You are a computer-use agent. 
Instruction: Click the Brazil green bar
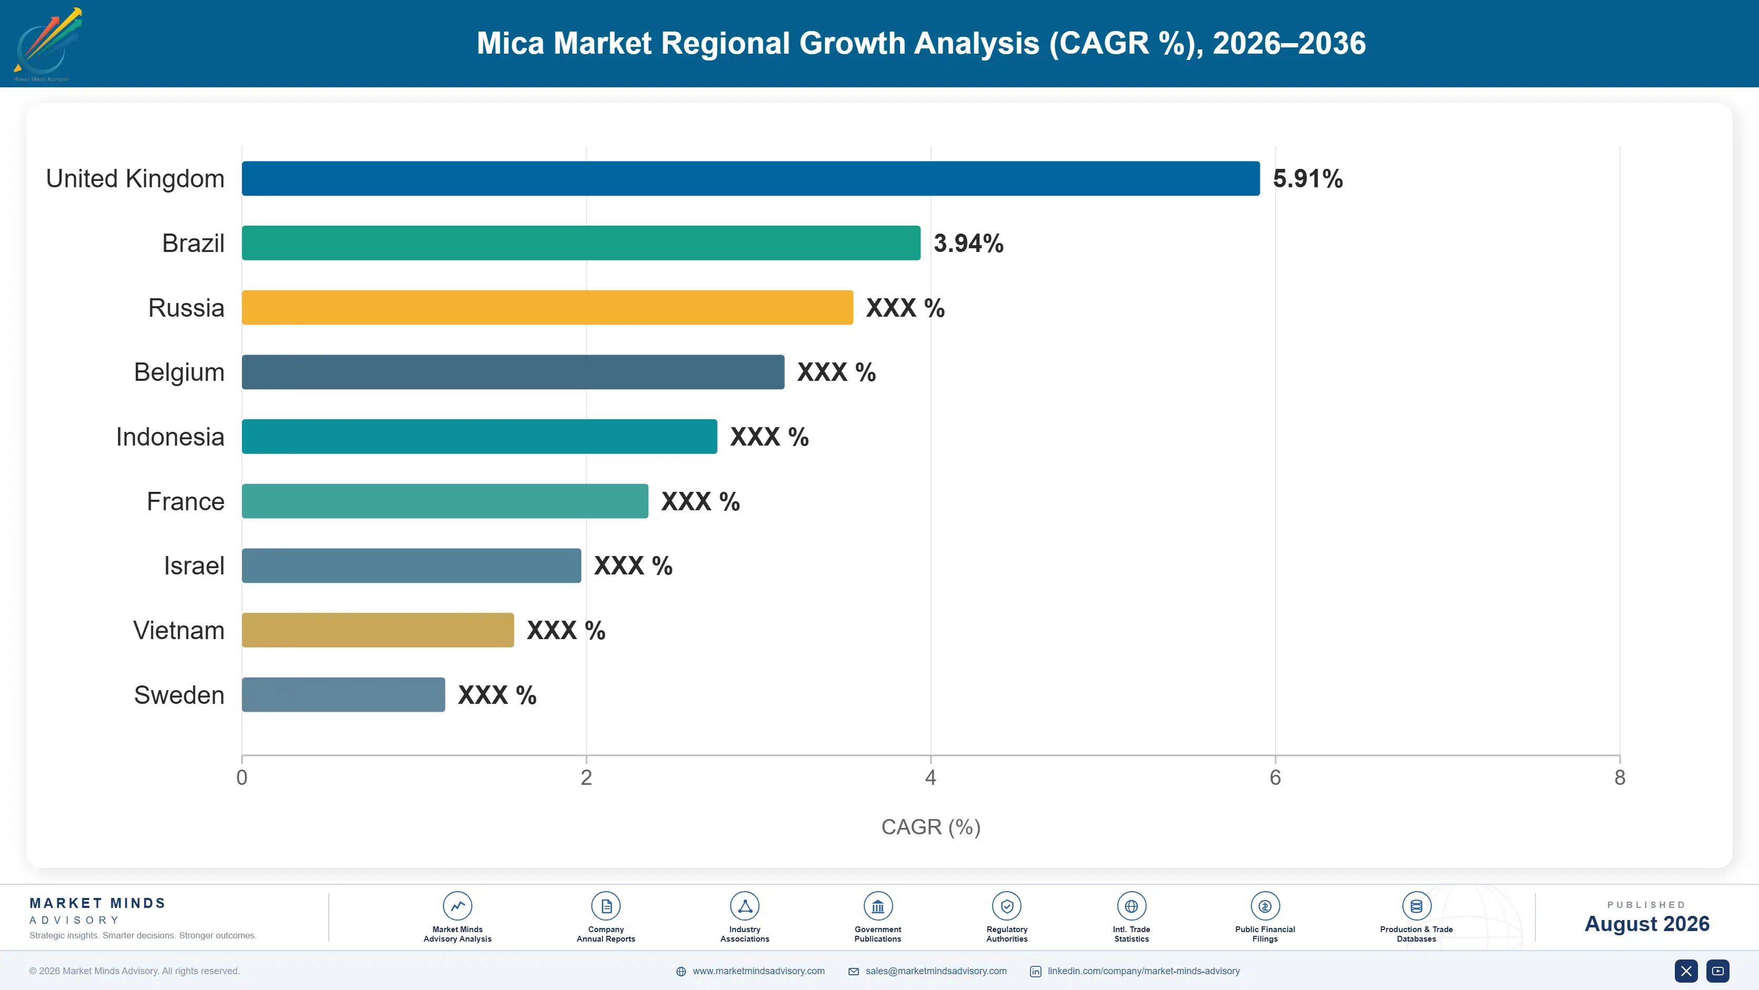click(x=581, y=243)
